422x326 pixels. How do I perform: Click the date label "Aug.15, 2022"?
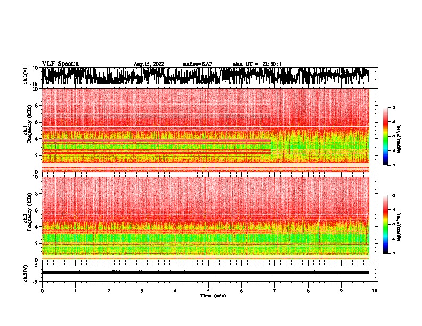pos(149,64)
